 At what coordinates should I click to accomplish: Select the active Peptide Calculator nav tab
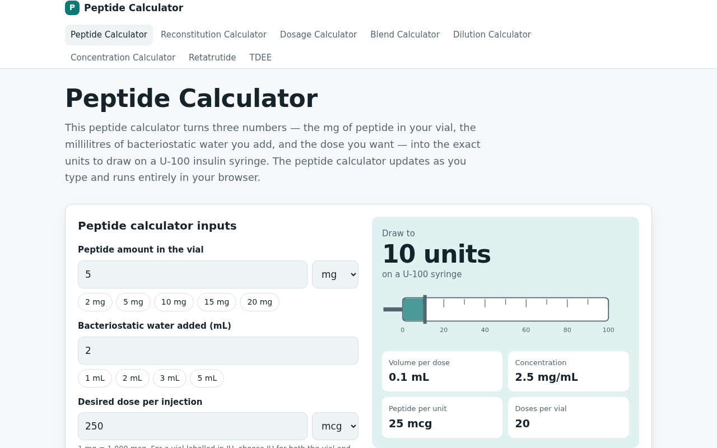click(109, 35)
